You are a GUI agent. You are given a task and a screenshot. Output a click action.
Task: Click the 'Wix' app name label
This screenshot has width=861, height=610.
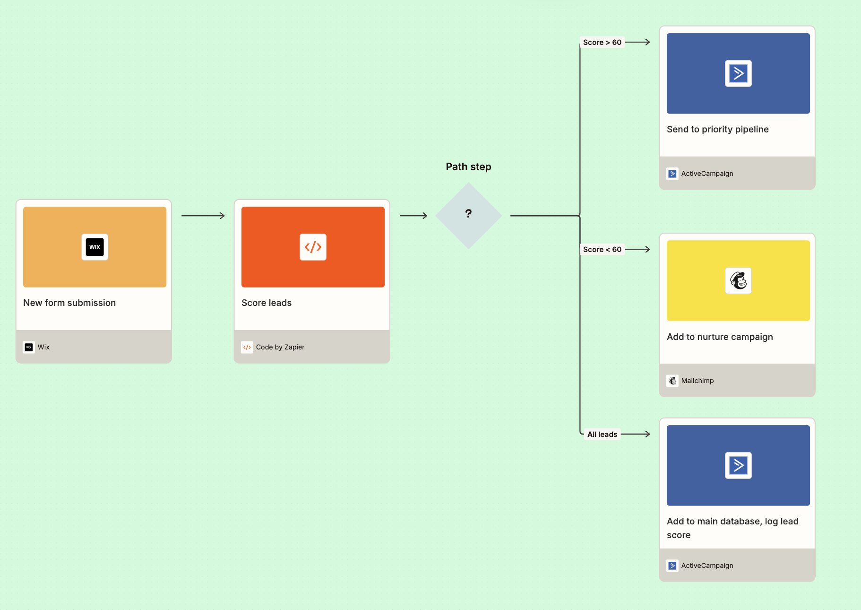pos(43,347)
